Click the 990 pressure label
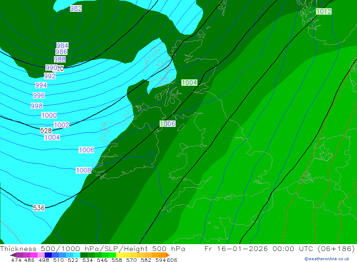Viewport: 357px width, 262px height. 51,68
